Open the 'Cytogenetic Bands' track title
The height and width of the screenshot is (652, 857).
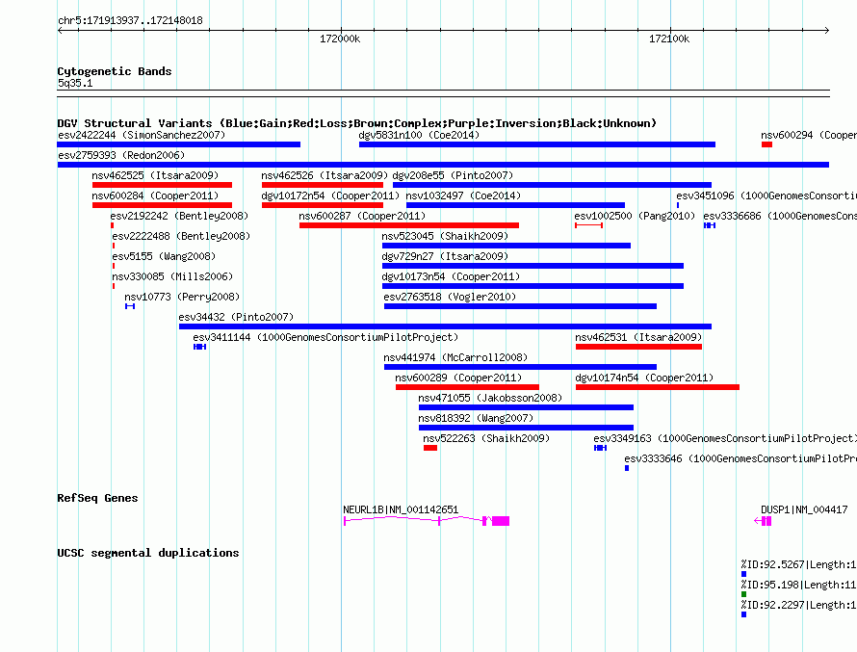pyautogui.click(x=115, y=71)
